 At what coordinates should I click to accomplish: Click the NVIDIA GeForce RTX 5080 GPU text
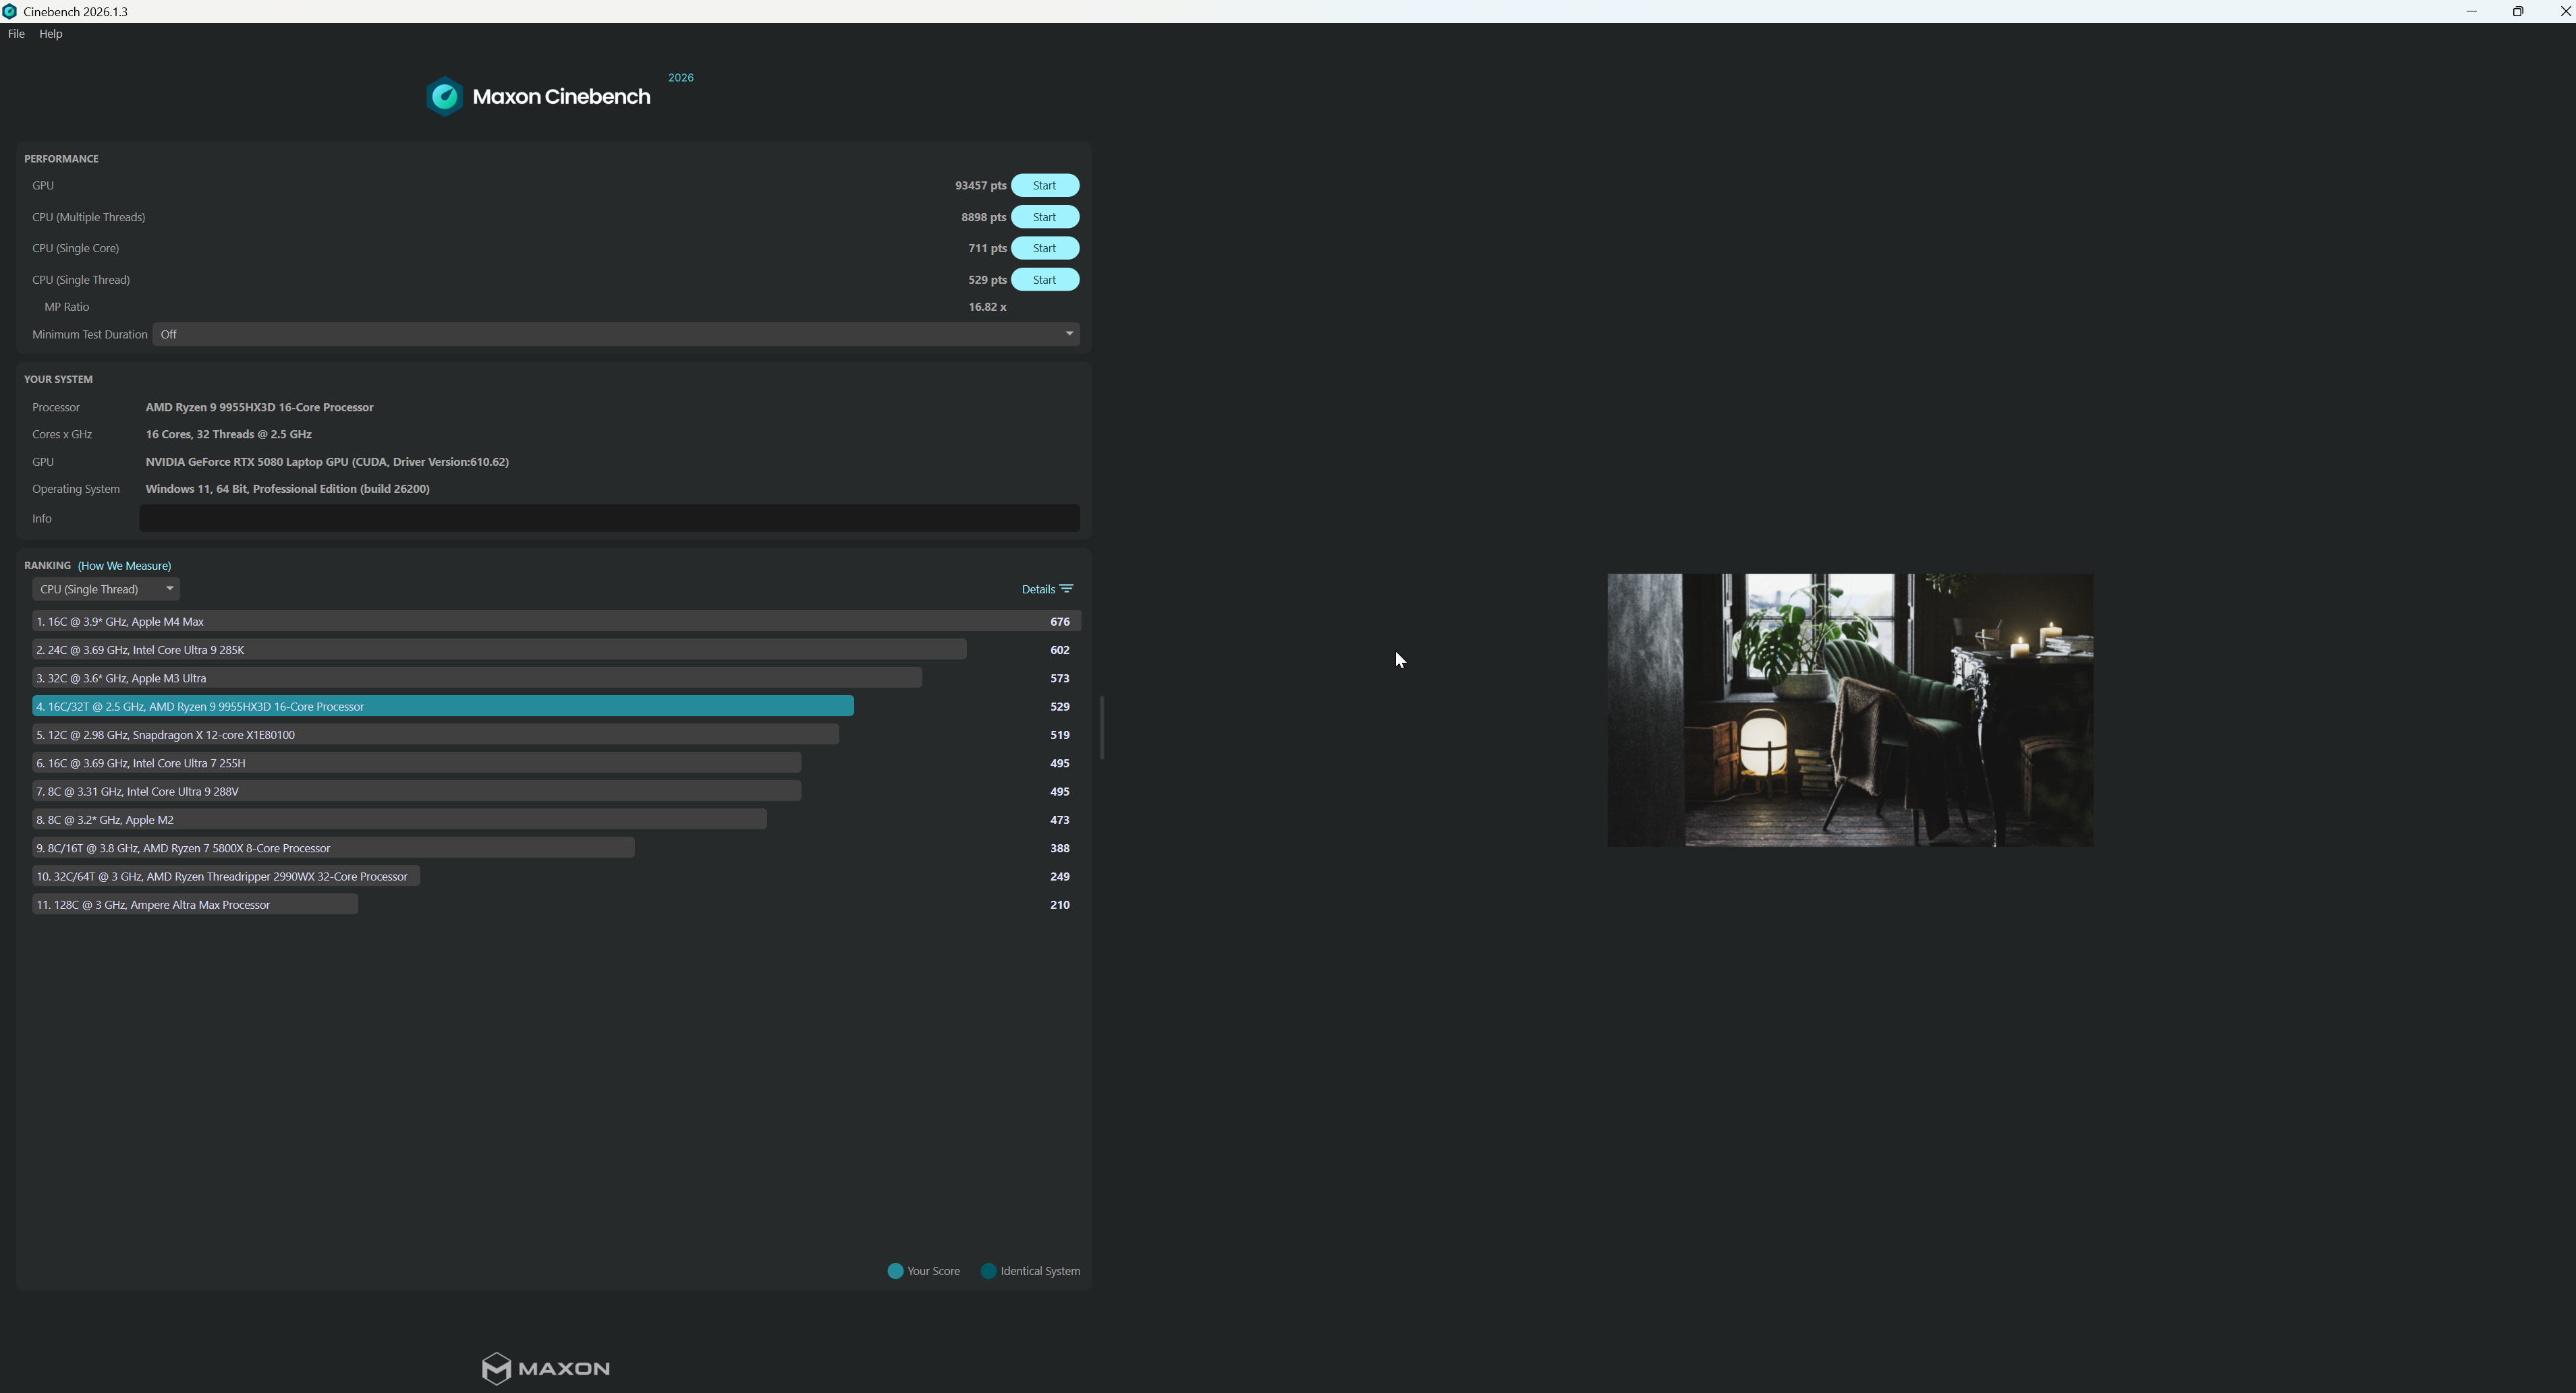click(327, 462)
